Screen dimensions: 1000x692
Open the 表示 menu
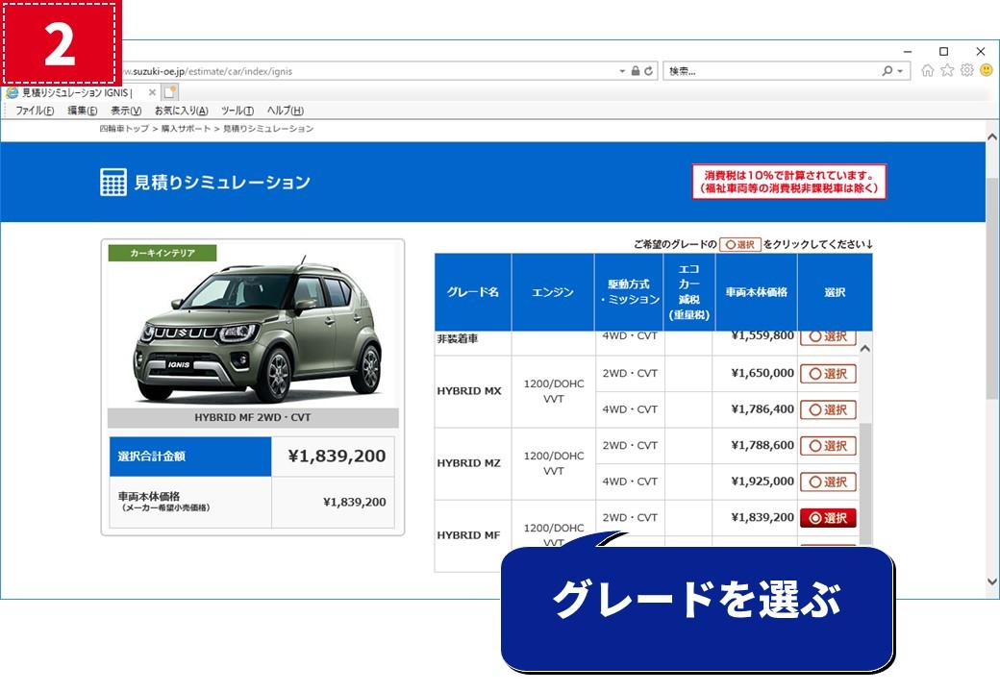point(126,111)
